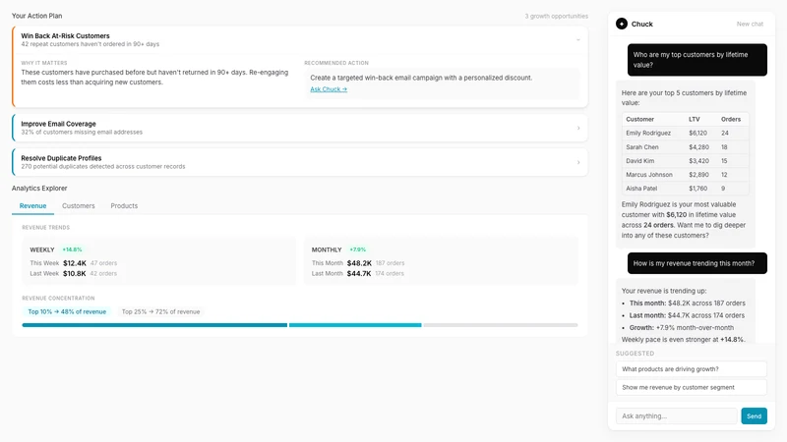Screen dimensions: 787x442
Task: Click This Month $48.2K value
Action: click(x=359, y=263)
